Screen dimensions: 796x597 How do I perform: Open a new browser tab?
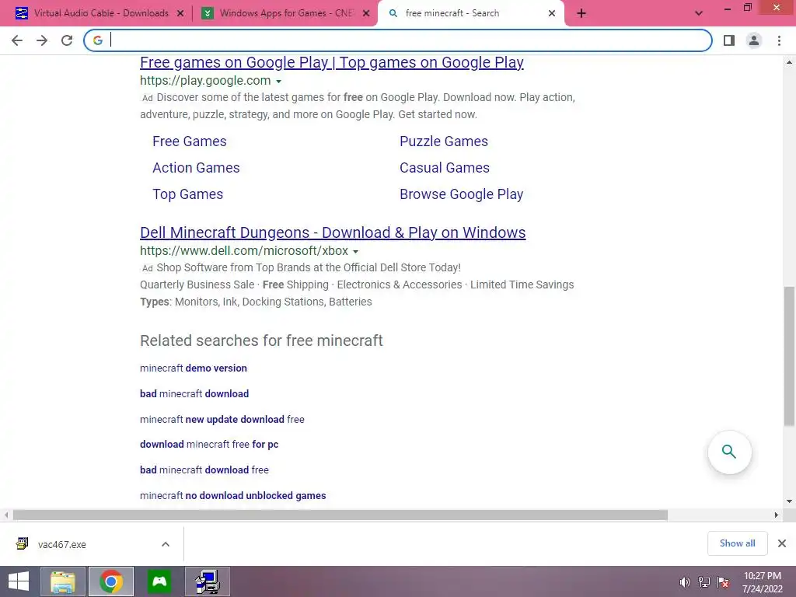click(x=581, y=13)
